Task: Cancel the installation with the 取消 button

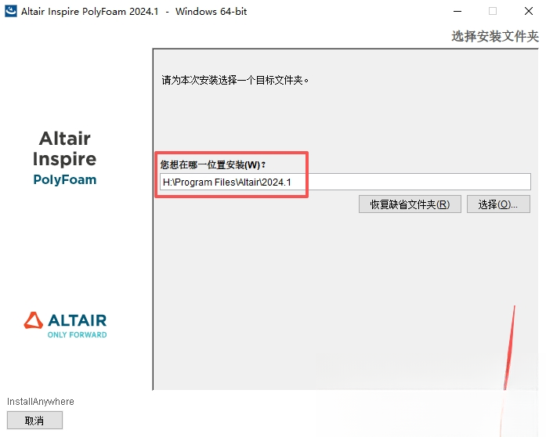Action: 34,421
